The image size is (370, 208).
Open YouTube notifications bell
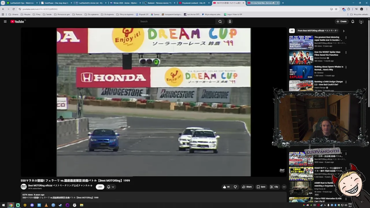(x=353, y=21)
